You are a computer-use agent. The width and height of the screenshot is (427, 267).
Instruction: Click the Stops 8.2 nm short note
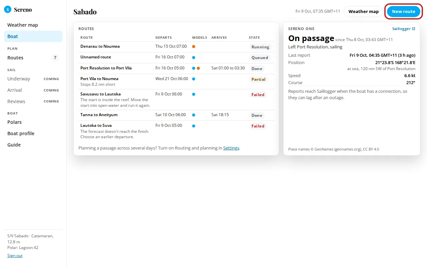98,84
